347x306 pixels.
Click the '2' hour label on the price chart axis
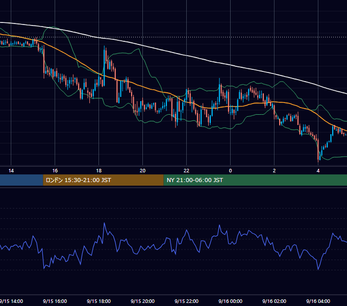274,171
